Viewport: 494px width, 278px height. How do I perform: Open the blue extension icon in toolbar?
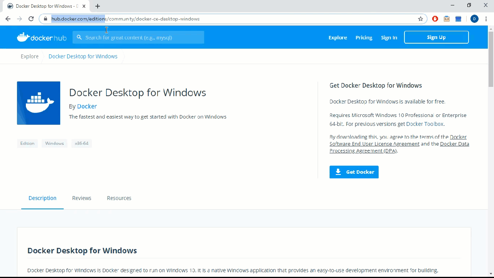458,19
